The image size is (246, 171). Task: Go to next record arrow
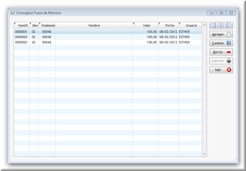click(224, 25)
